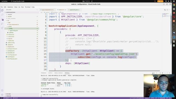The height and width of the screenshot is (99, 176).
Task: Open main.ts in the explorer tree
Action: pyautogui.click(x=10, y=39)
